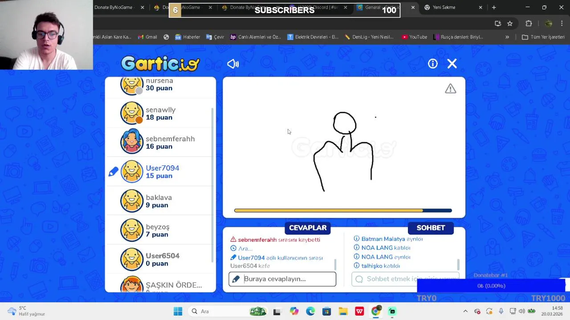
Task: Launch Copilot from the taskbar
Action: (x=294, y=311)
